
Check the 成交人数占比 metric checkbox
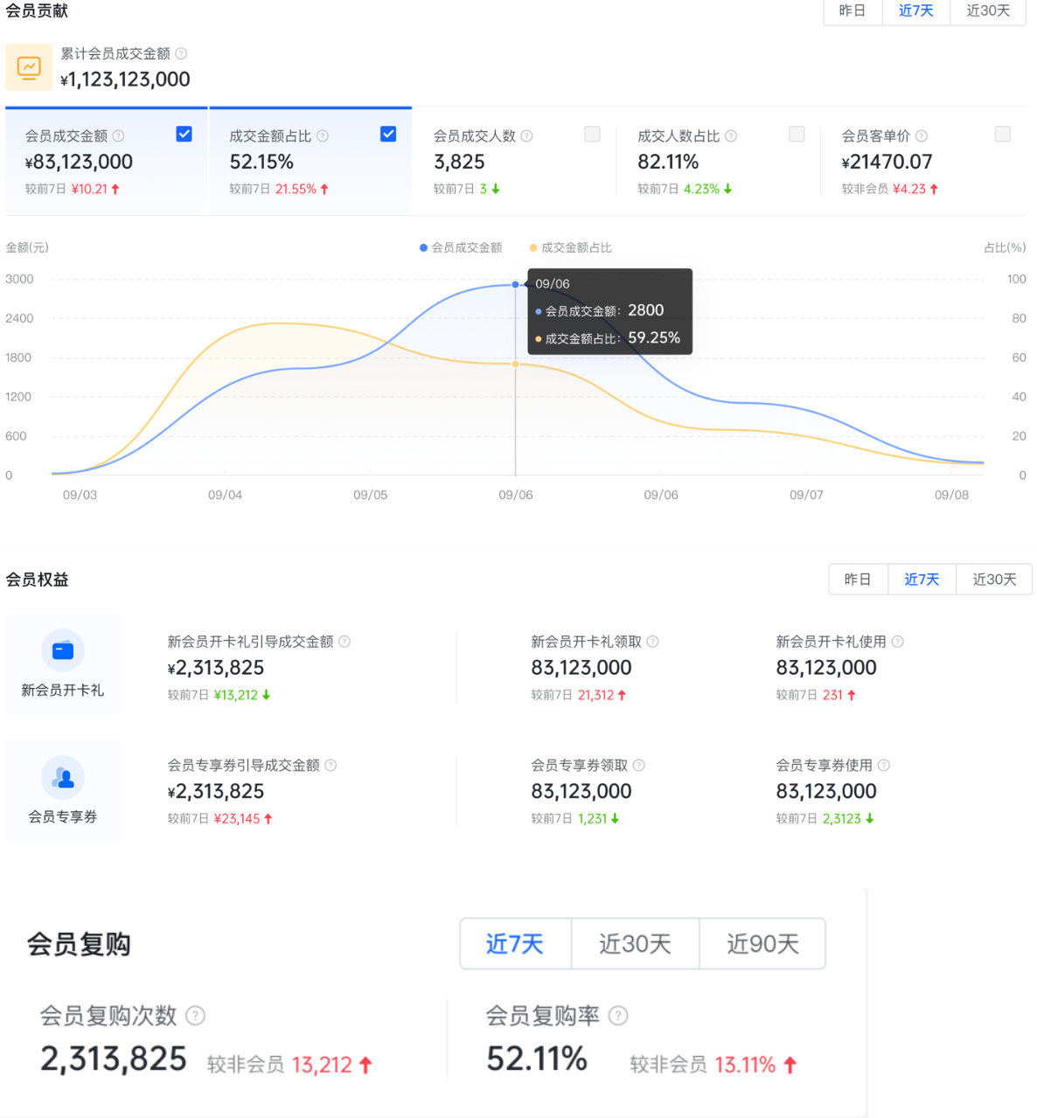[x=797, y=134]
